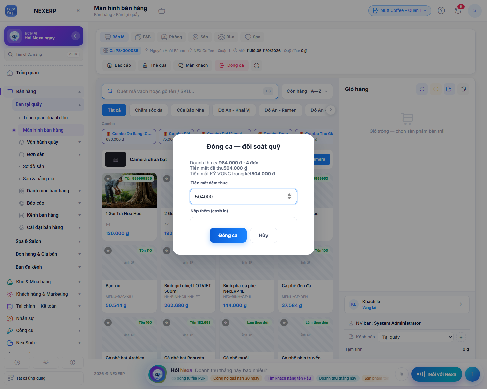Click the Màn khách button
Viewport: 487px width, 389px height.
pyautogui.click(x=193, y=66)
